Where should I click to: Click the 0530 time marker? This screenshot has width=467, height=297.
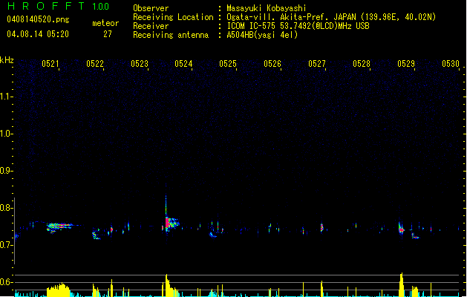pyautogui.click(x=451, y=63)
